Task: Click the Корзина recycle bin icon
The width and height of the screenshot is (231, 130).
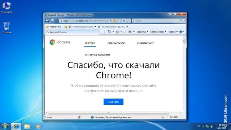Action: pyautogui.click(x=6, y=28)
